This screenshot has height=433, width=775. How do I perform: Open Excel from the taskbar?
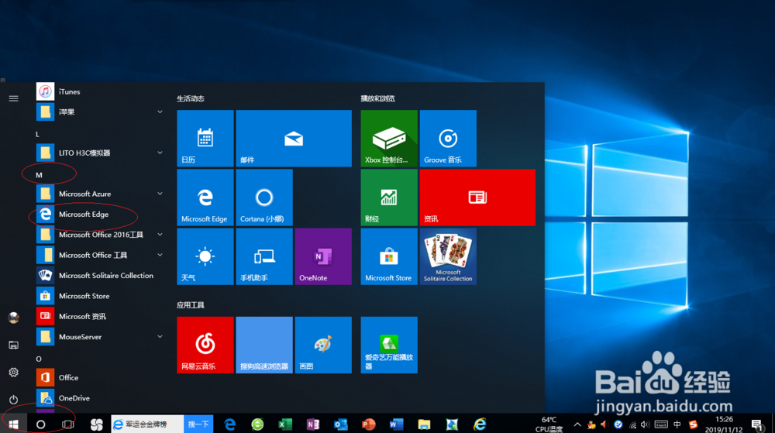[x=284, y=424]
